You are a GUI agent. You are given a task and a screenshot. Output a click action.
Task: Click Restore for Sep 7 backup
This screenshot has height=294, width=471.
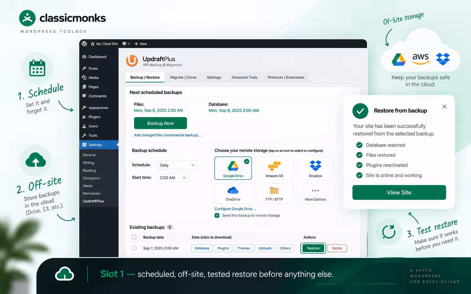tap(313, 248)
